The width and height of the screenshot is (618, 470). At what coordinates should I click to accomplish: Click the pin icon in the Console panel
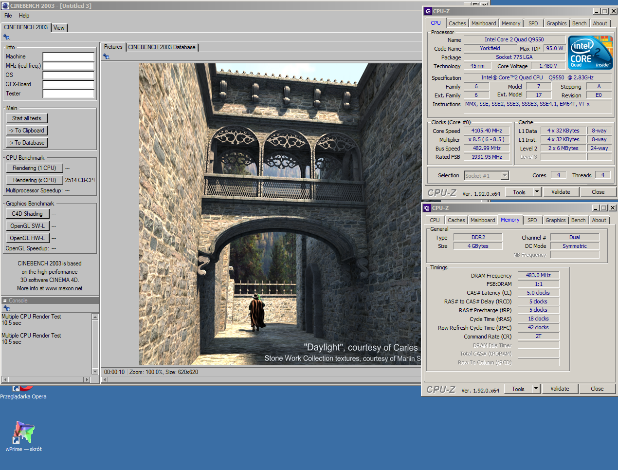click(6, 308)
